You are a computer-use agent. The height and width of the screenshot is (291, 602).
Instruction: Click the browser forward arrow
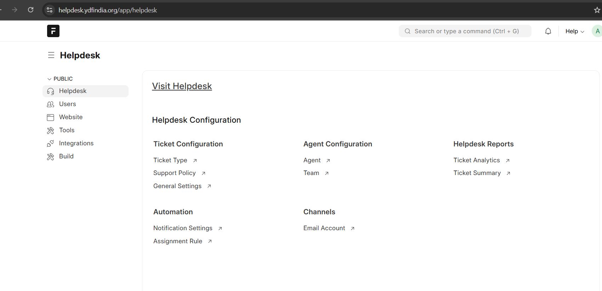[x=15, y=10]
